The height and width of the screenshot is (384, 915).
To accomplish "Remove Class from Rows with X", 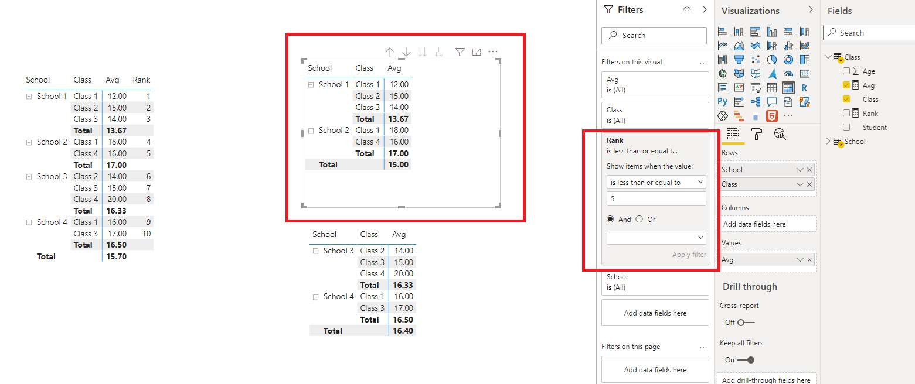I will click(809, 184).
